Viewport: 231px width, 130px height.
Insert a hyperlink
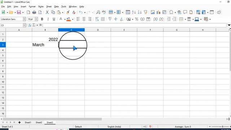click(179, 12)
